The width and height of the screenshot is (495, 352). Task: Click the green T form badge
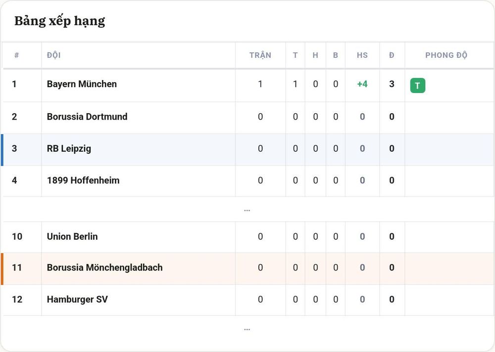418,86
